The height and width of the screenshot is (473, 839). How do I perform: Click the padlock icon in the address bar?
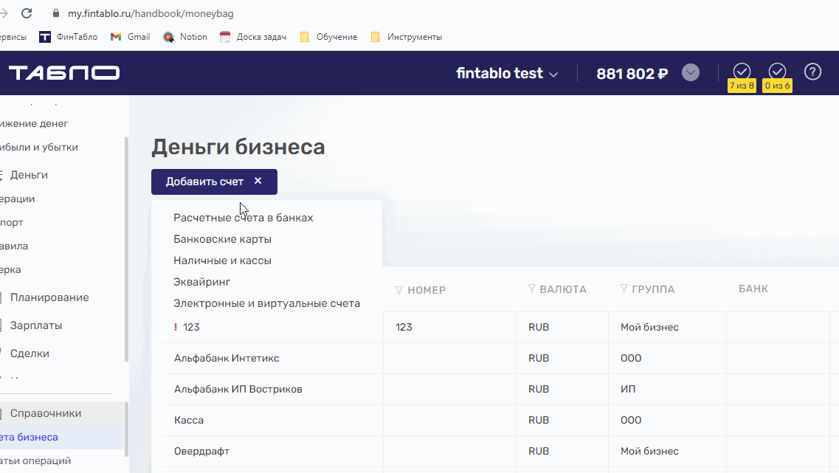click(55, 13)
